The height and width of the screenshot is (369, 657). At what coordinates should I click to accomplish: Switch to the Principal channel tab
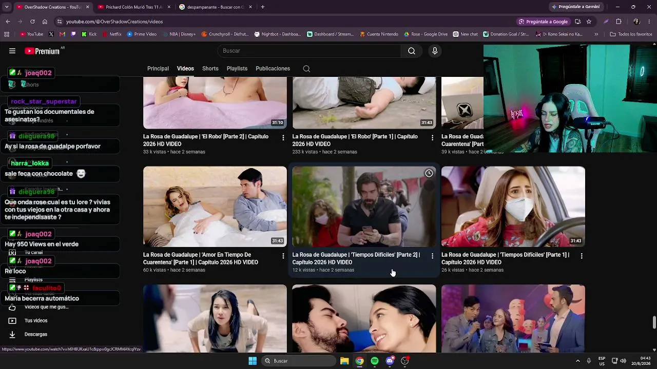pos(158,69)
